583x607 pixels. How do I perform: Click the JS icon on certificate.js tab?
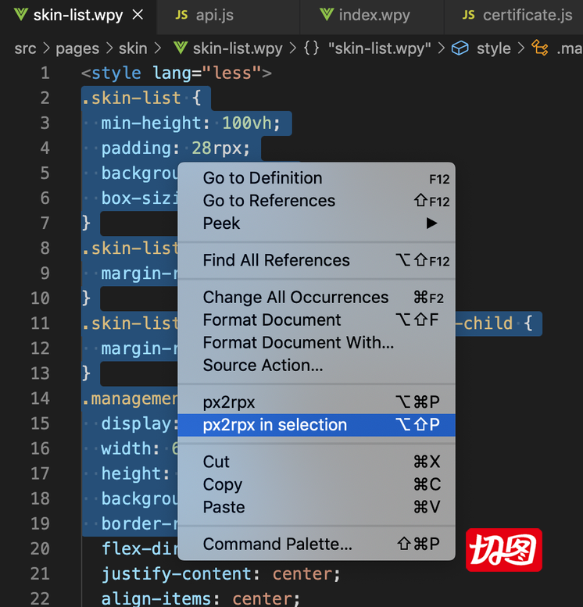pos(469,16)
